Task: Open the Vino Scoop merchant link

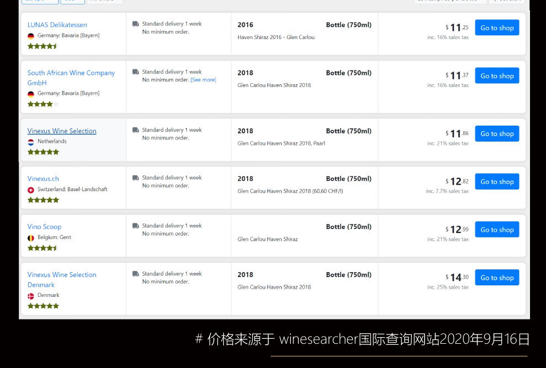Action: (x=44, y=226)
